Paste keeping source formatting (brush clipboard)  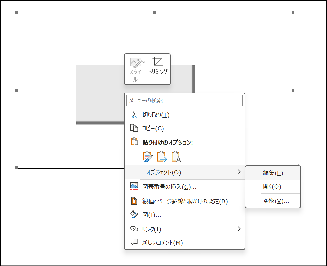(148, 156)
